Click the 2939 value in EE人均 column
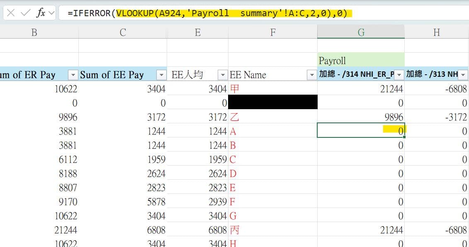469x247 pixels. pyautogui.click(x=217, y=201)
